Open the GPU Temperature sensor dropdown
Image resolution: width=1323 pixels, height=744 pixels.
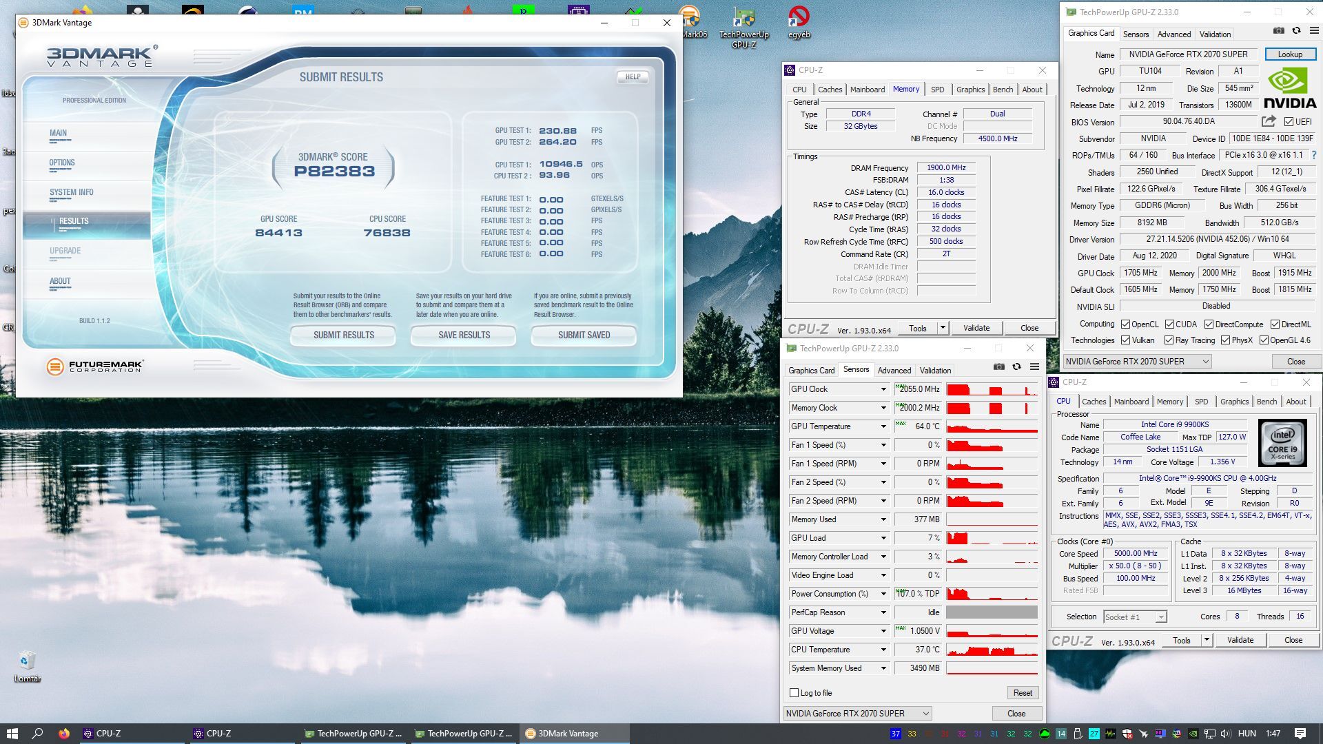(x=883, y=426)
